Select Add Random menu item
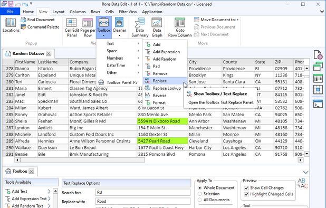326x208 pixels. [x=165, y=59]
